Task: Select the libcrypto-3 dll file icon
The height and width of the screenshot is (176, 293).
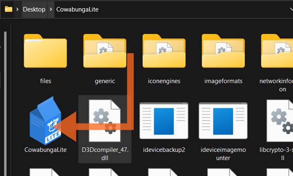Action: point(280,121)
